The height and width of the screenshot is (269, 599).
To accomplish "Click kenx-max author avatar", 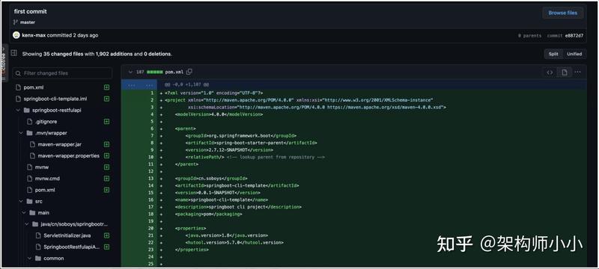I will (16, 35).
